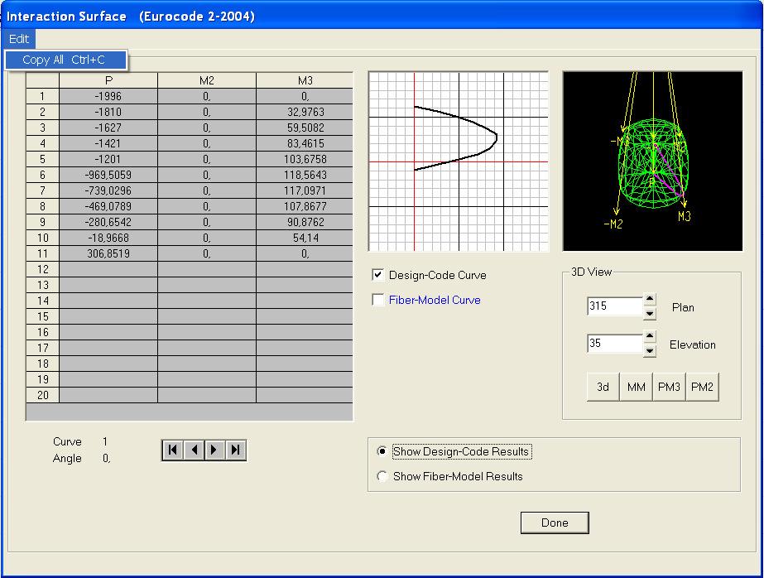Select M2 cell in row 11

coord(207,253)
